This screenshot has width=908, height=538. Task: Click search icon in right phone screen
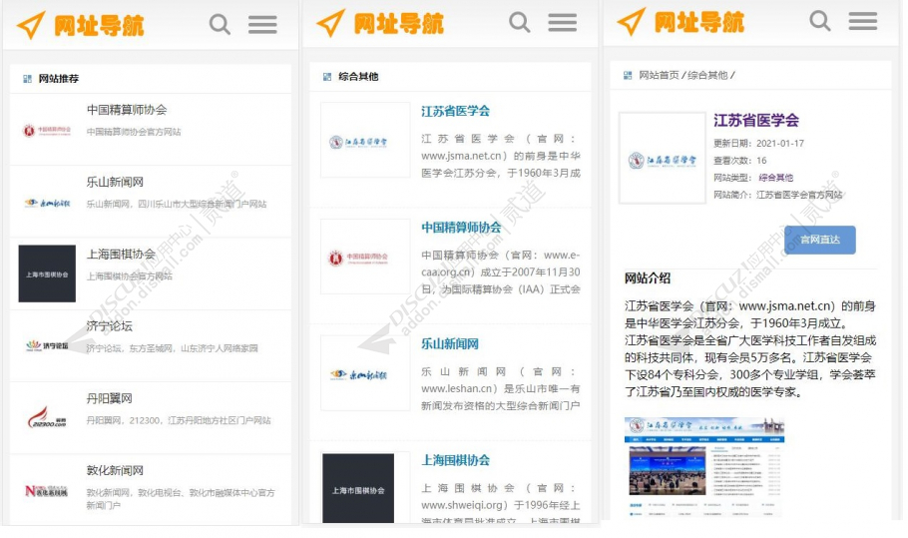tap(820, 21)
